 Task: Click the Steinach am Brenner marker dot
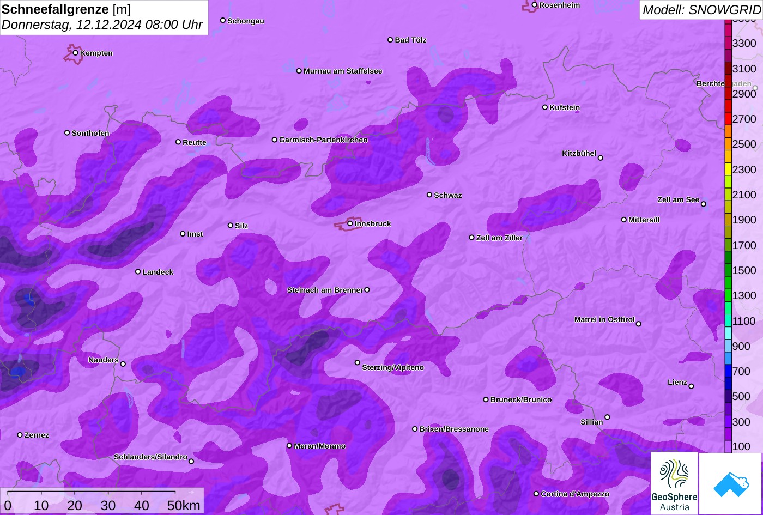point(367,290)
